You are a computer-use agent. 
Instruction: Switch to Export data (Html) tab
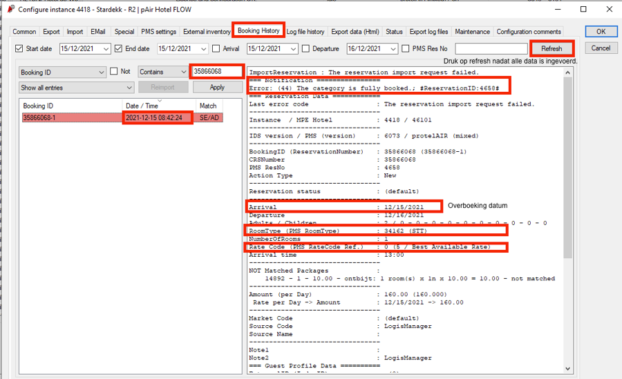355,32
